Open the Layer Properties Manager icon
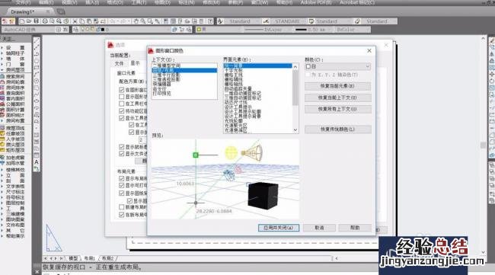Image resolution: width=495 pixels, height=275 pixels. click(x=75, y=30)
